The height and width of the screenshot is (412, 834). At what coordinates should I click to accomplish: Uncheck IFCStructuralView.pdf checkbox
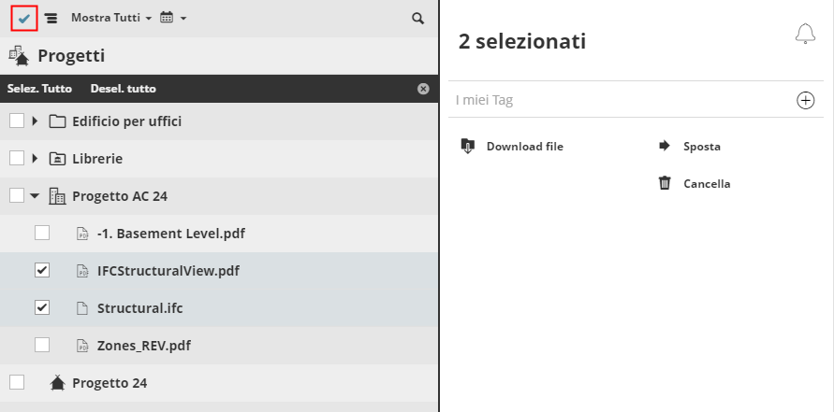(x=42, y=270)
